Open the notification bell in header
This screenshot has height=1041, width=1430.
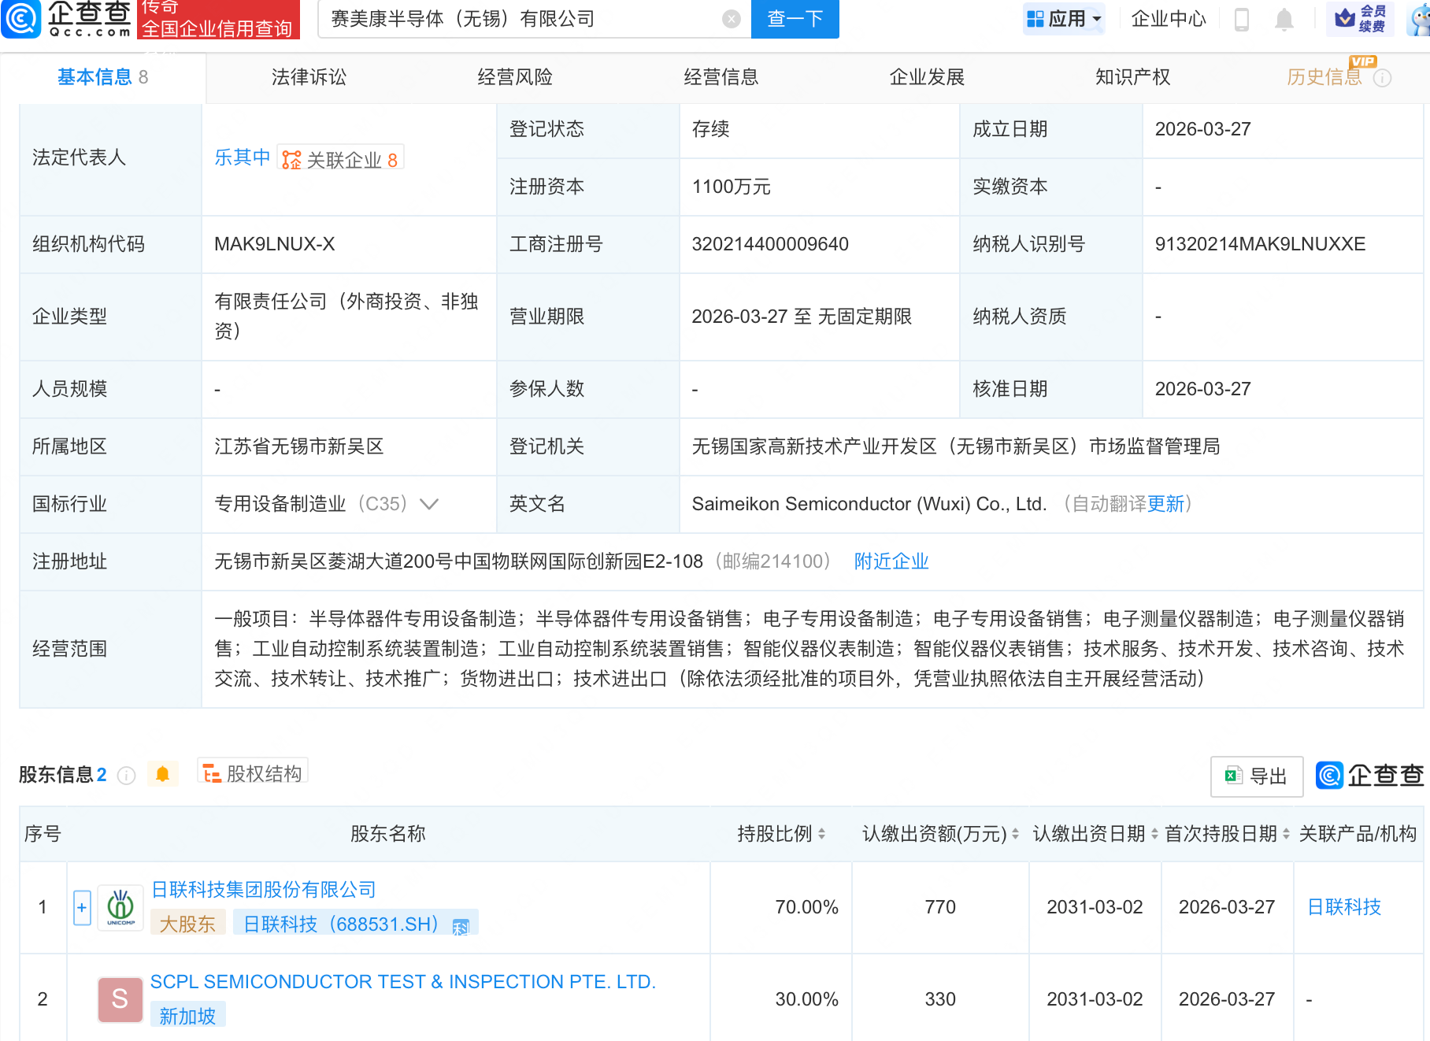pyautogui.click(x=1284, y=19)
